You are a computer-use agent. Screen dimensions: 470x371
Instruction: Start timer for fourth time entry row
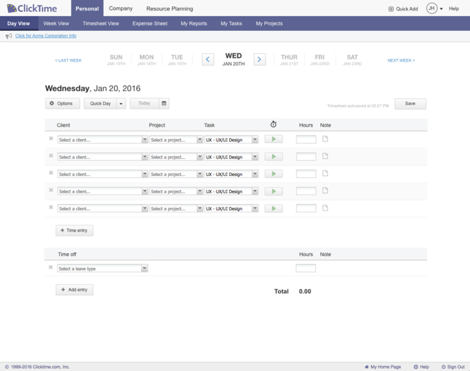pos(273,191)
